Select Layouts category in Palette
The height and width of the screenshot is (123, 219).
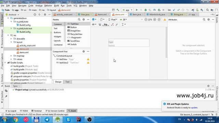point(57,41)
